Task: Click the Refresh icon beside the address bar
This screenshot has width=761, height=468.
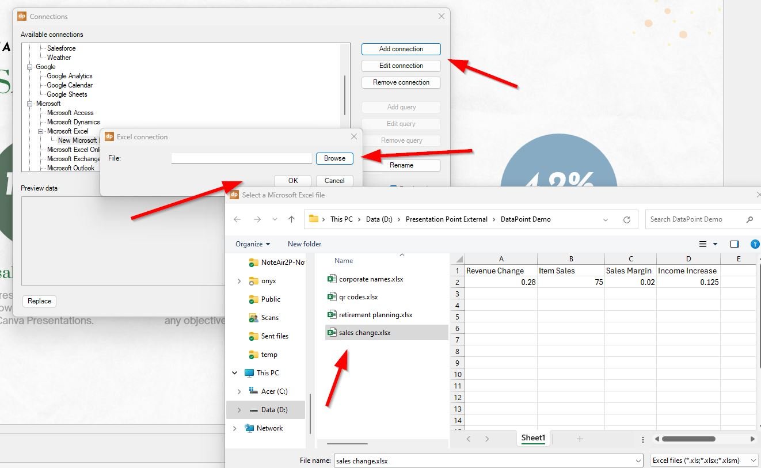Action: tap(626, 219)
